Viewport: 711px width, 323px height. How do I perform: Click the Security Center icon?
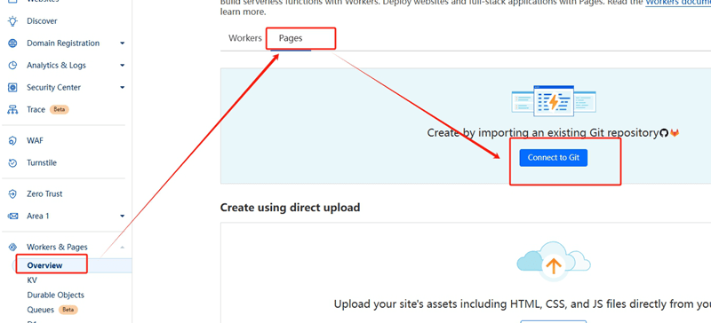[13, 88]
